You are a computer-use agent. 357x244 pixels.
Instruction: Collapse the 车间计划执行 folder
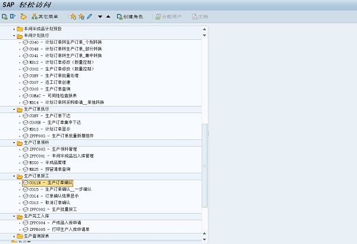14,36
